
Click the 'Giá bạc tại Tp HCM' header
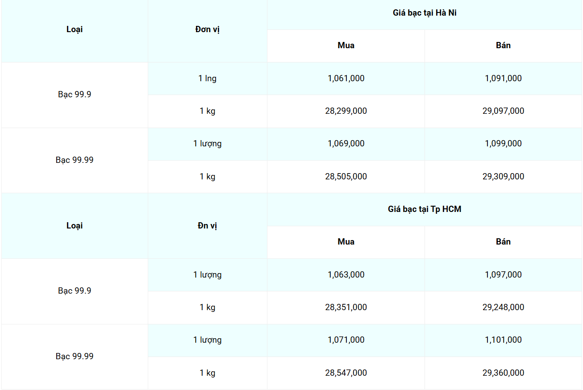click(425, 209)
